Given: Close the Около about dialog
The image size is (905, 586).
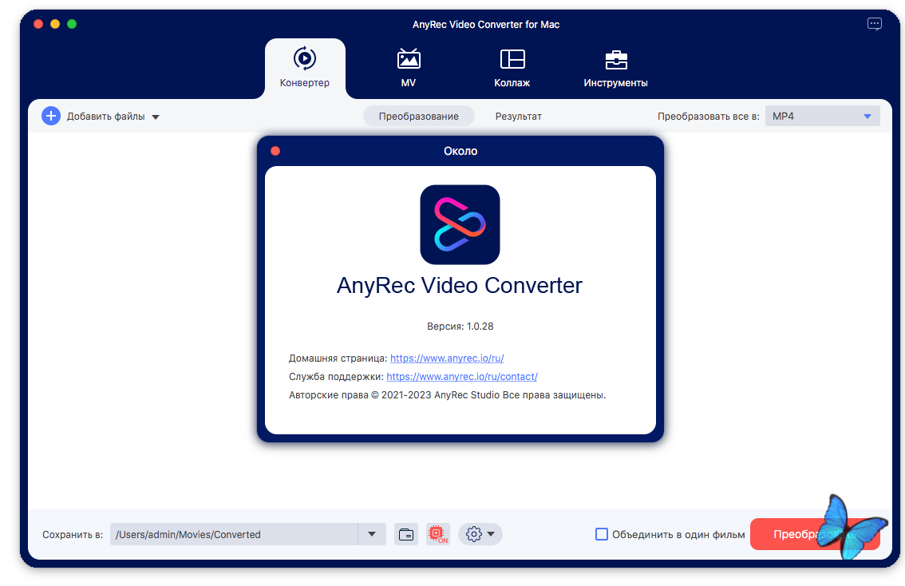Looking at the screenshot, I should tap(275, 151).
